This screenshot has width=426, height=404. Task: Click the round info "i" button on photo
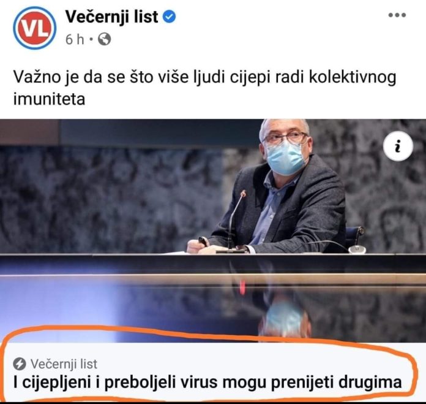398,146
